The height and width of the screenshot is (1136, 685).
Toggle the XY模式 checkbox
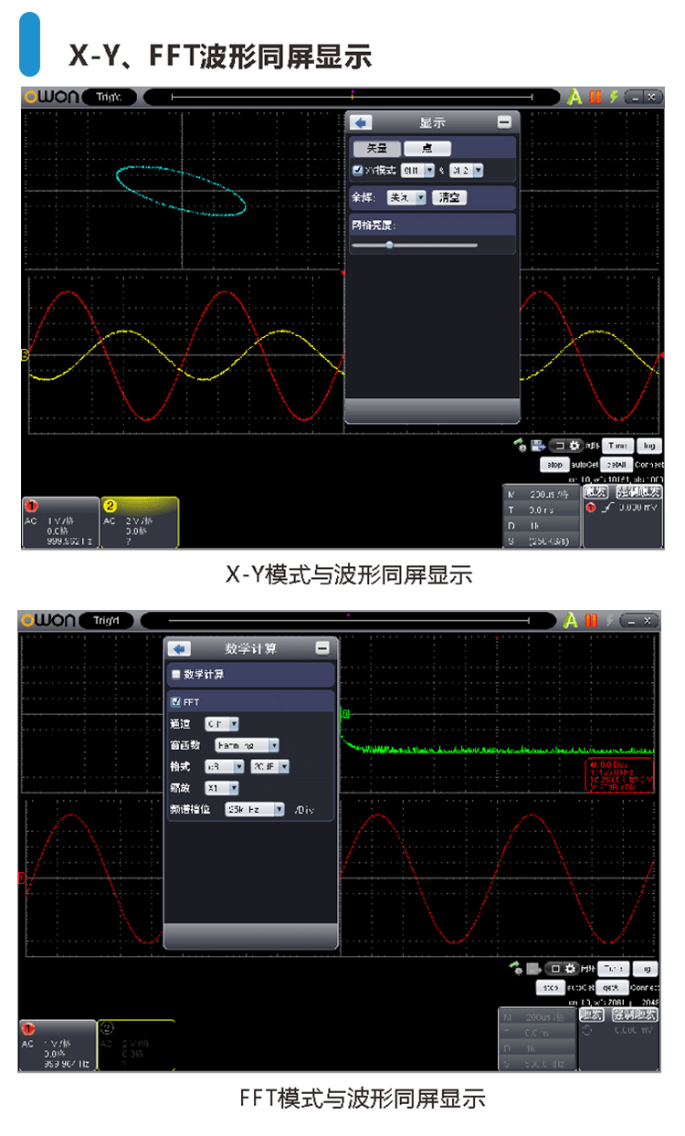[x=357, y=170]
